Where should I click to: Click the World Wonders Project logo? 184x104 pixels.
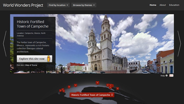23,5
